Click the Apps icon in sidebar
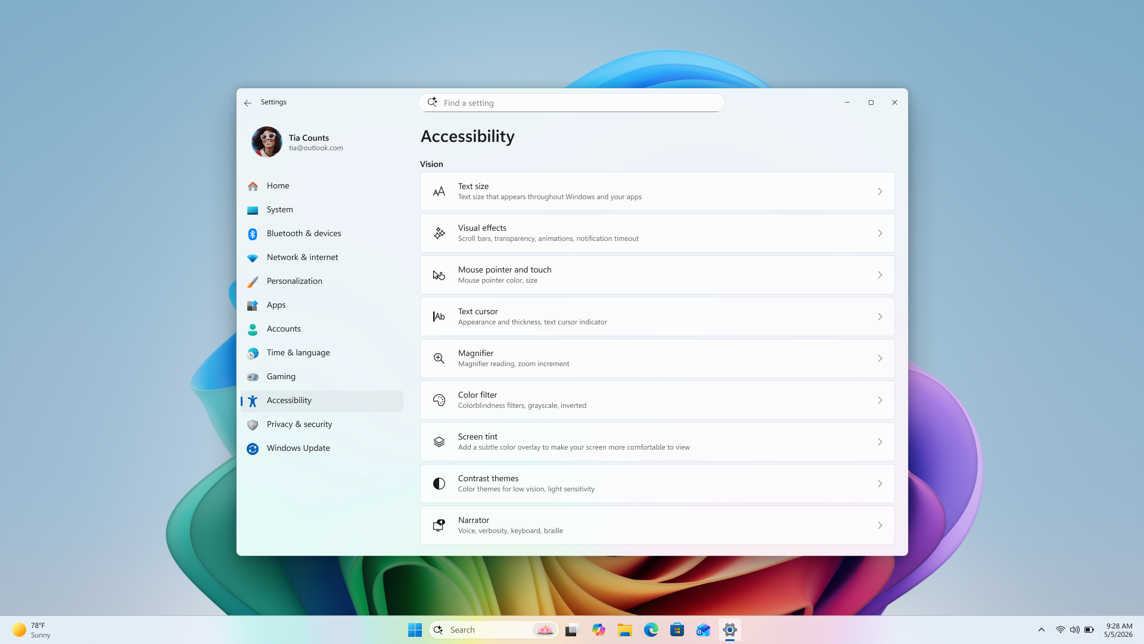 (253, 305)
